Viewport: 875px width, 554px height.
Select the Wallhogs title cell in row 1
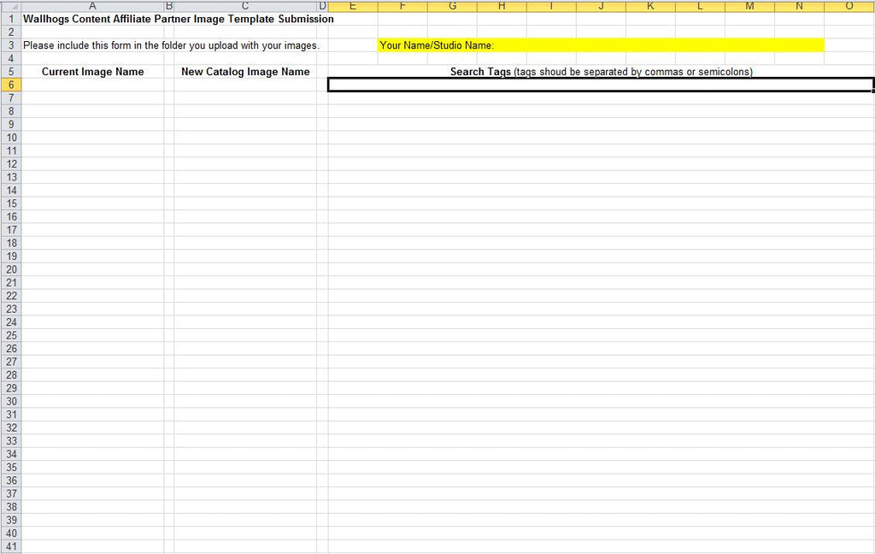click(x=92, y=19)
